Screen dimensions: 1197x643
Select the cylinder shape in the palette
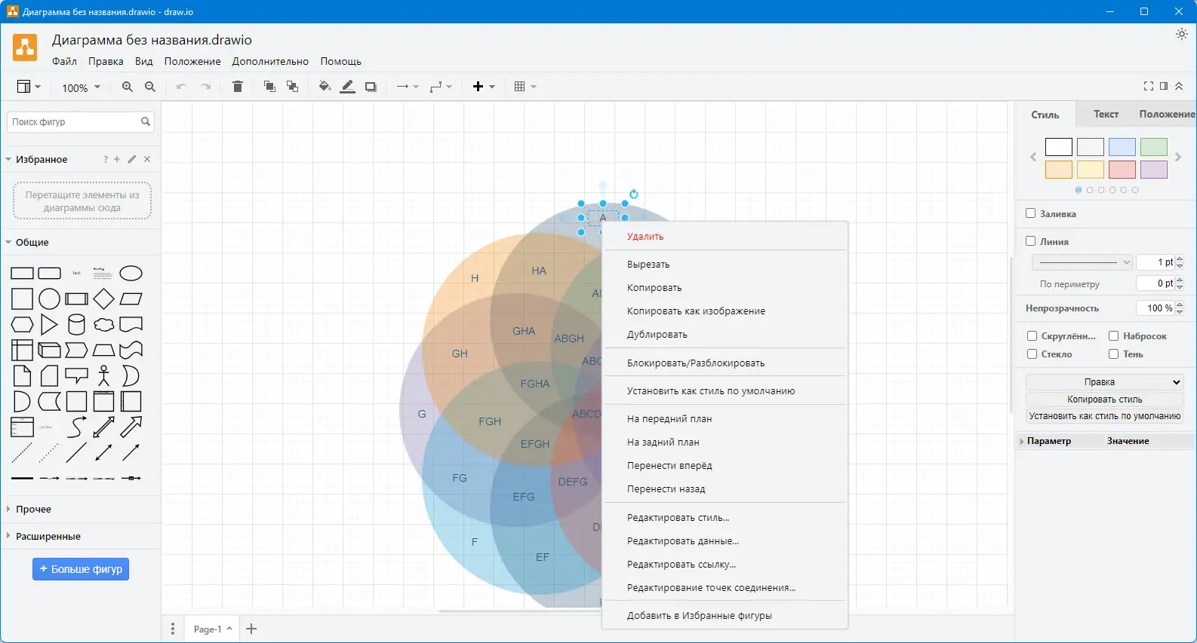click(76, 324)
